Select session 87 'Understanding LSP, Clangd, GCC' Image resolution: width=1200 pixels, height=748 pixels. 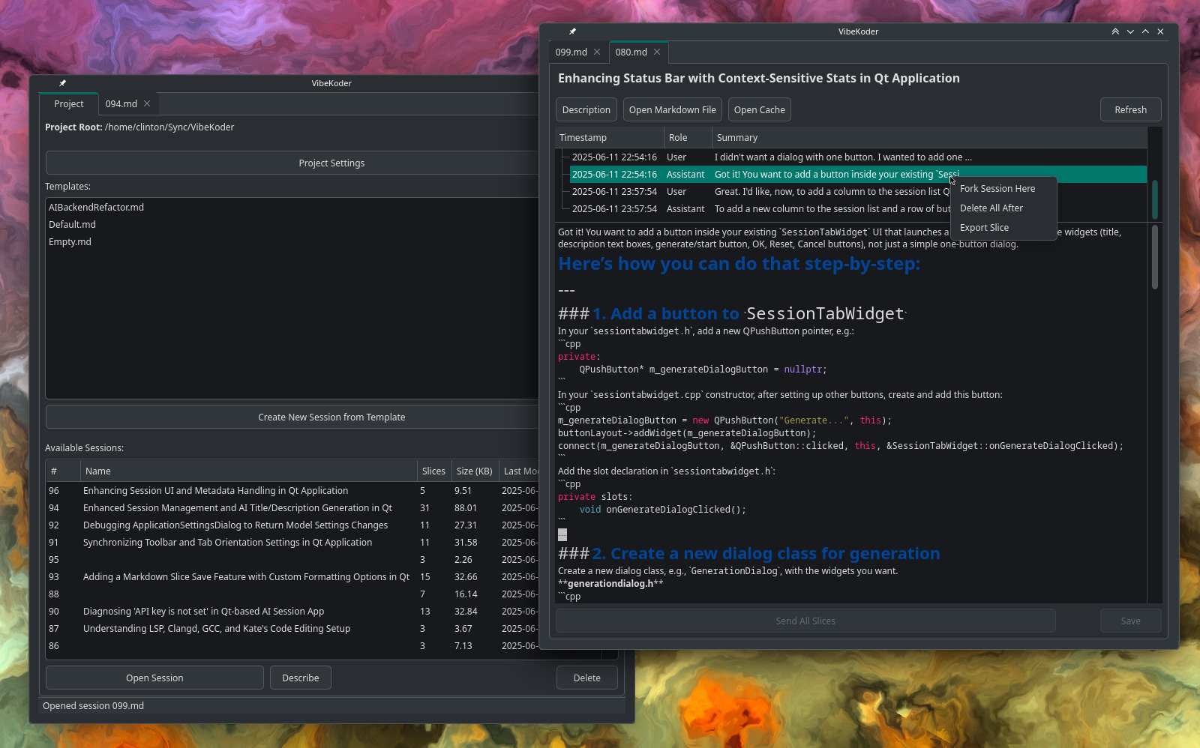click(292, 629)
